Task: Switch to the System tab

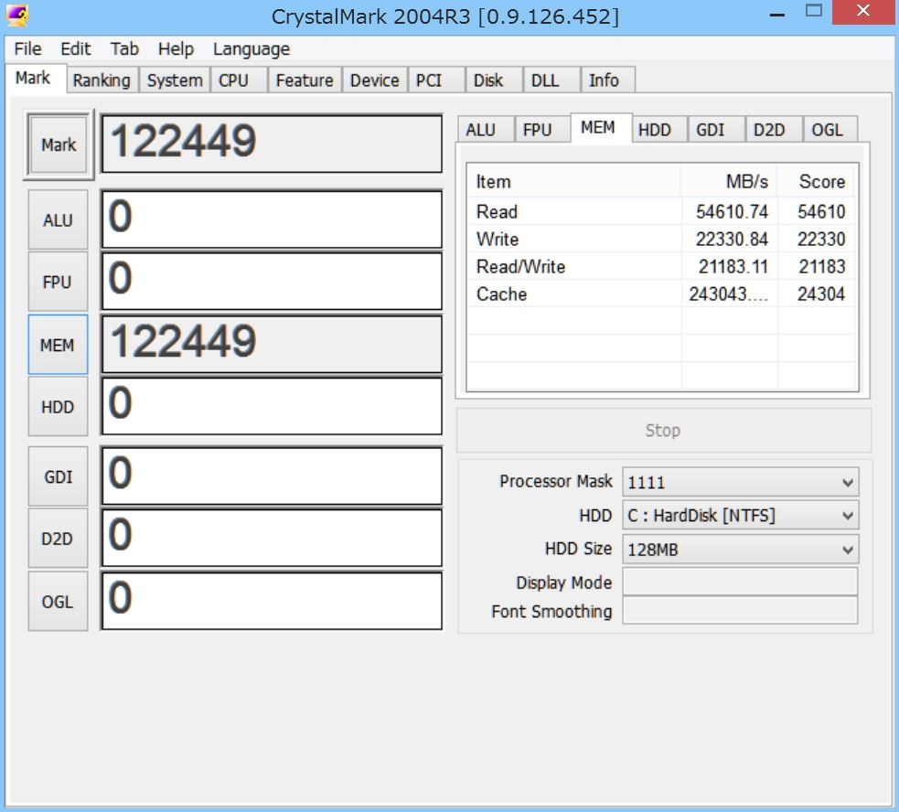Action: click(x=174, y=80)
